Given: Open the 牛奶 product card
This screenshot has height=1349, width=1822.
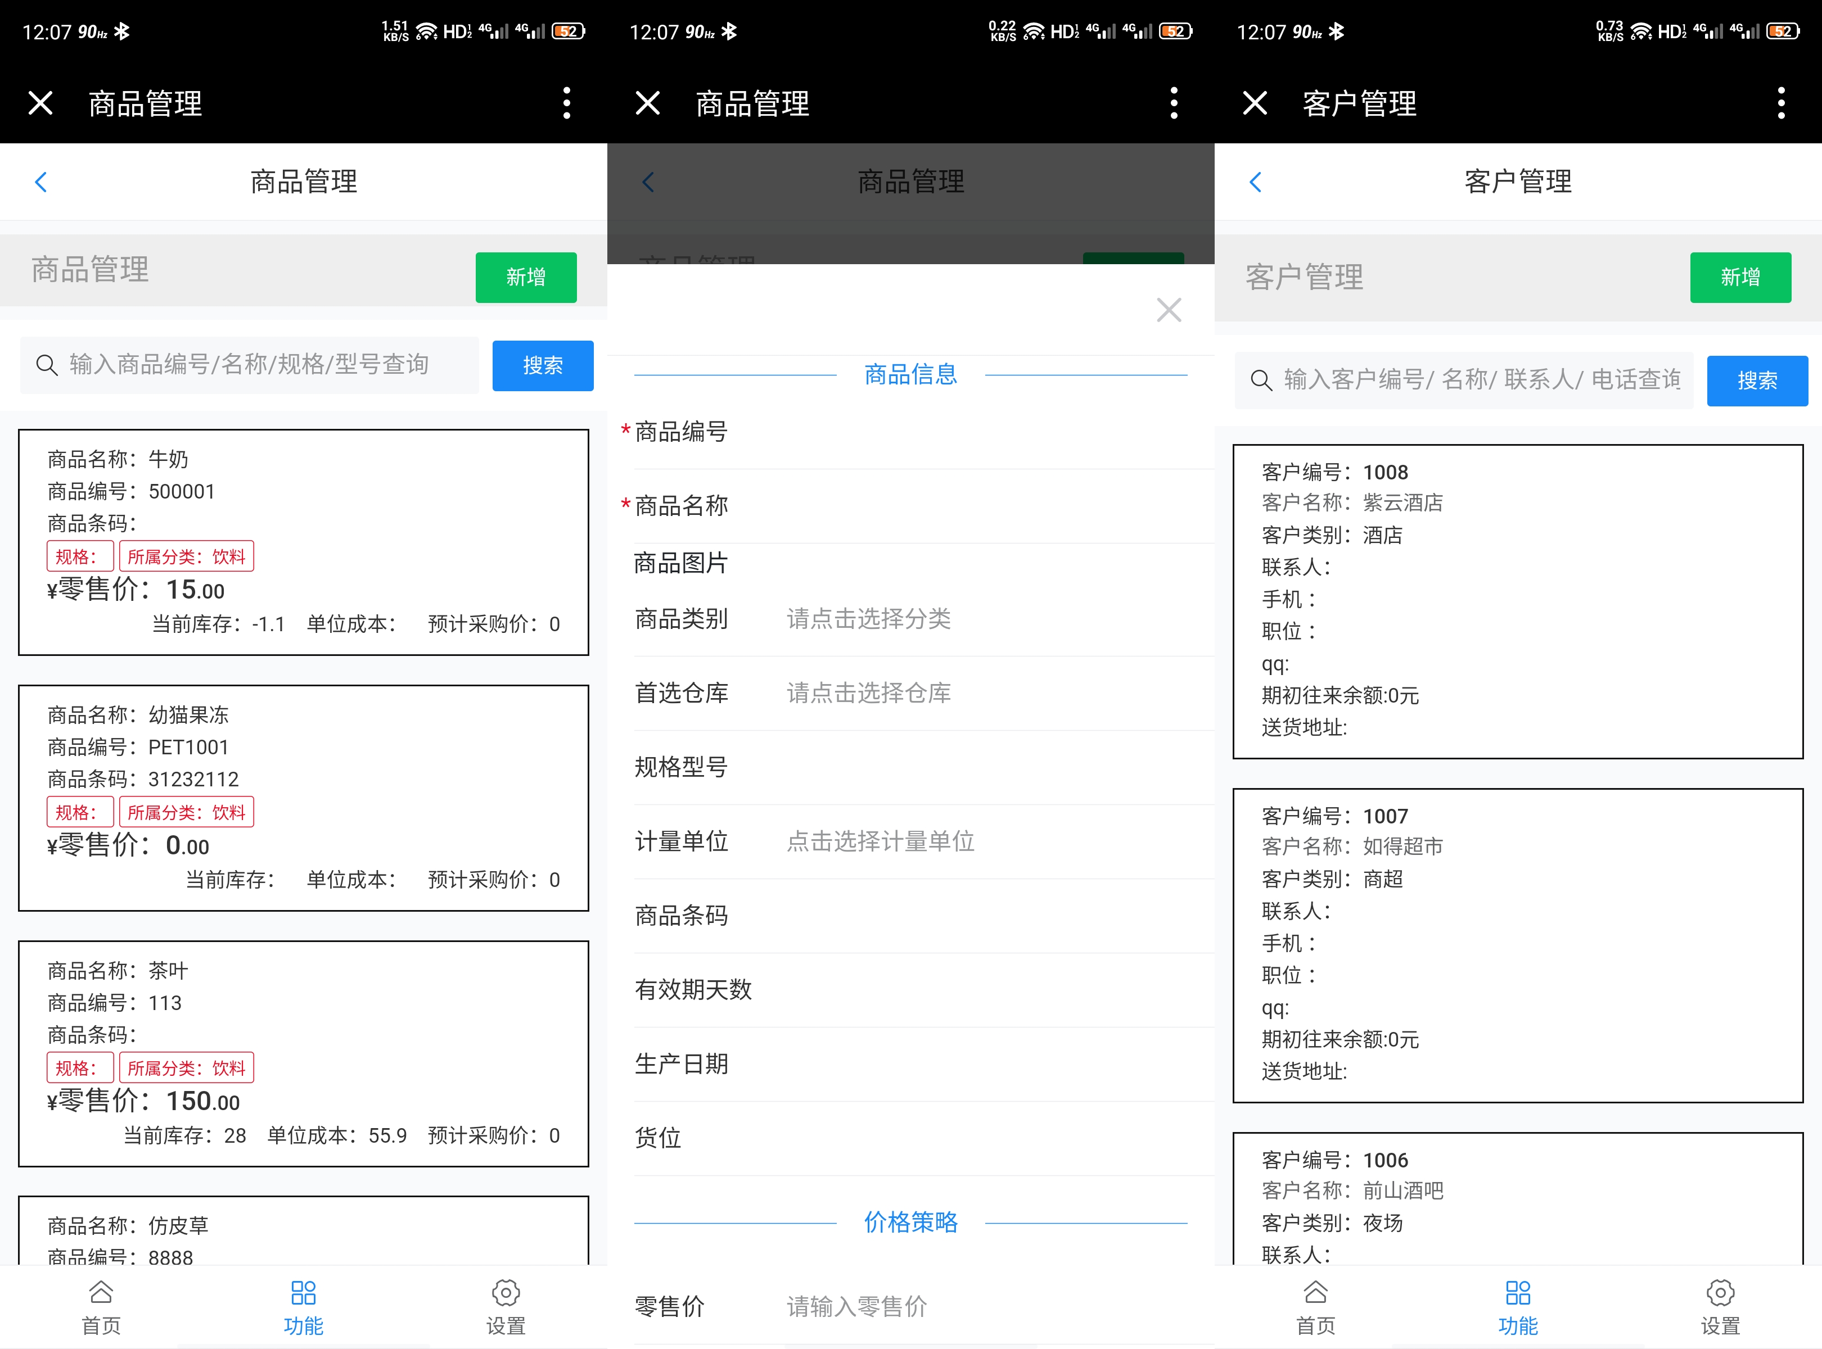Looking at the screenshot, I should (x=303, y=542).
